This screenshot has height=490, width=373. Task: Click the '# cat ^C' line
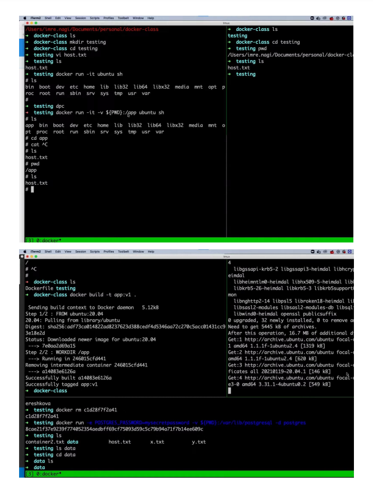[36, 144]
